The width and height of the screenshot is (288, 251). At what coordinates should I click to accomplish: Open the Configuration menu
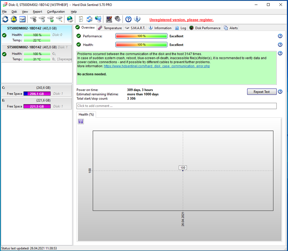[x=56, y=12]
